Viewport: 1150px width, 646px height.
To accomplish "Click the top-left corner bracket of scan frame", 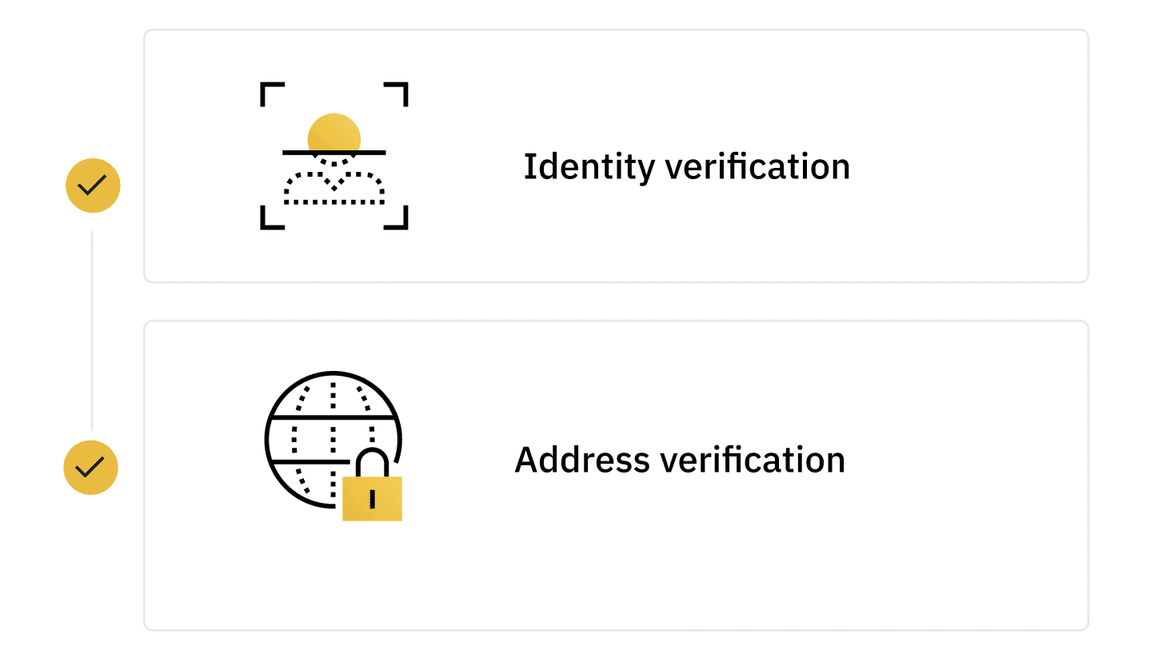I will 273,94.
